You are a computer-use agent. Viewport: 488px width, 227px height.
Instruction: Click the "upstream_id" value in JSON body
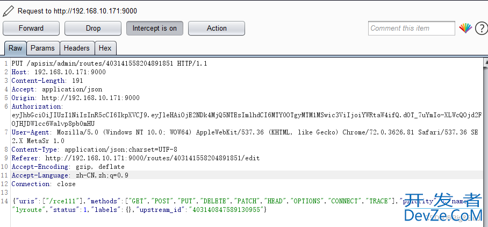(227, 210)
